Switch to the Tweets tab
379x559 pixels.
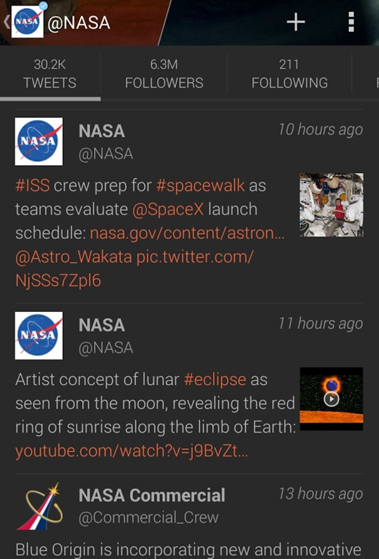tap(50, 74)
